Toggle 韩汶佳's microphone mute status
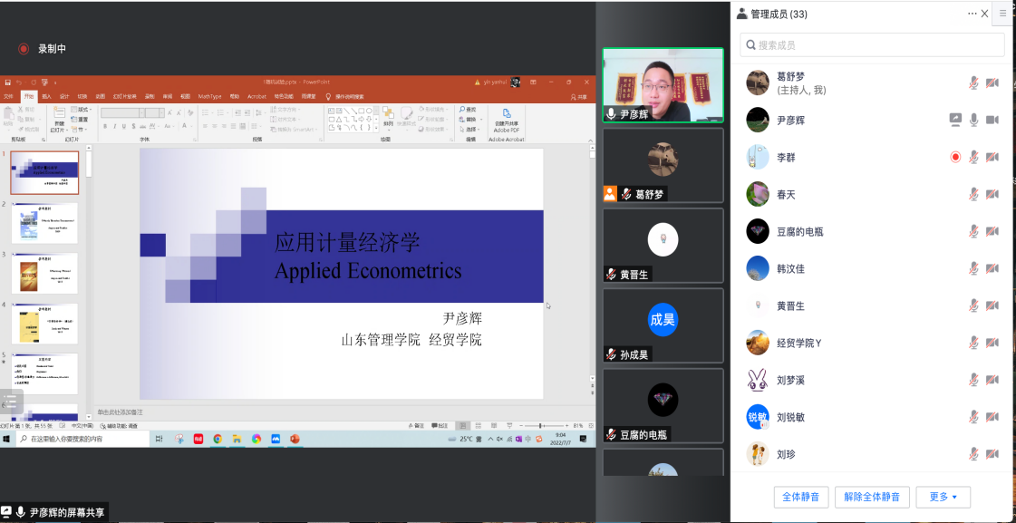1016x523 pixels. point(973,268)
